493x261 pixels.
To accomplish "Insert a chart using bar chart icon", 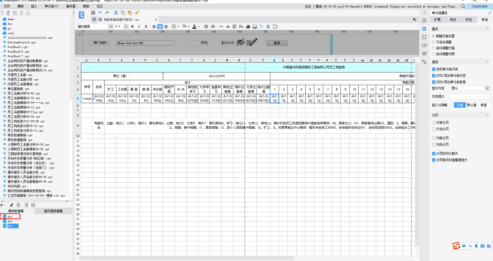I will 248,27.
